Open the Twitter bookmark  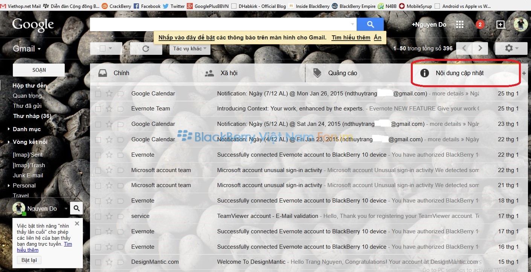point(174,6)
